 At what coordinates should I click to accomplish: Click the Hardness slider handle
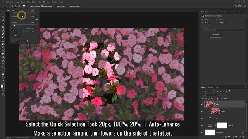tap(37, 20)
